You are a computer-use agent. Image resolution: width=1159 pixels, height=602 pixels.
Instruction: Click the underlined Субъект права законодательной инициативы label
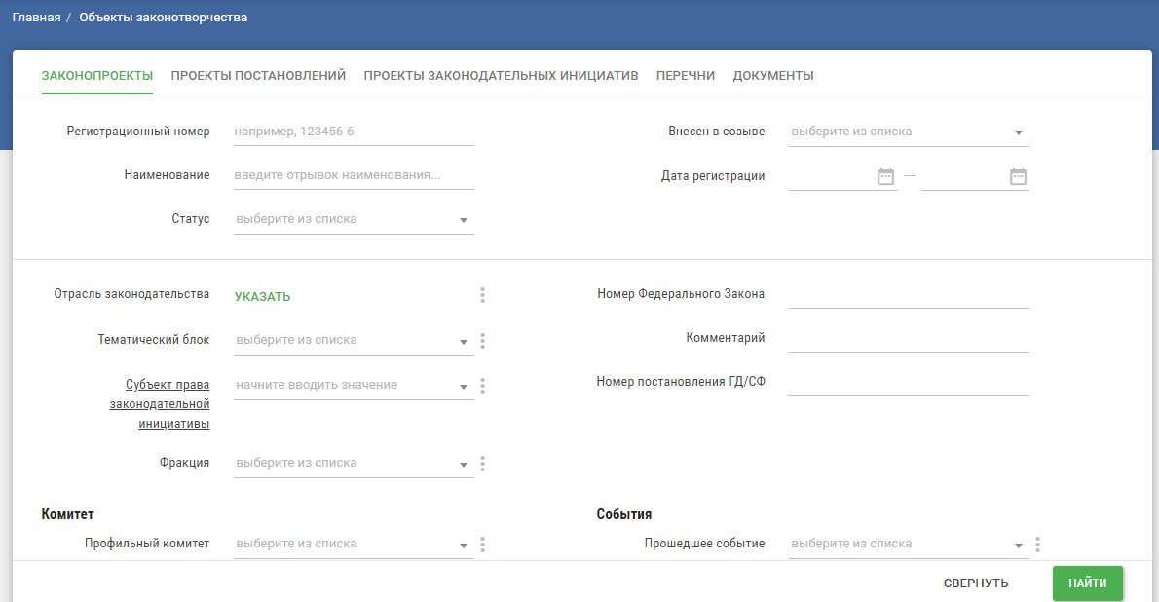[x=160, y=404]
